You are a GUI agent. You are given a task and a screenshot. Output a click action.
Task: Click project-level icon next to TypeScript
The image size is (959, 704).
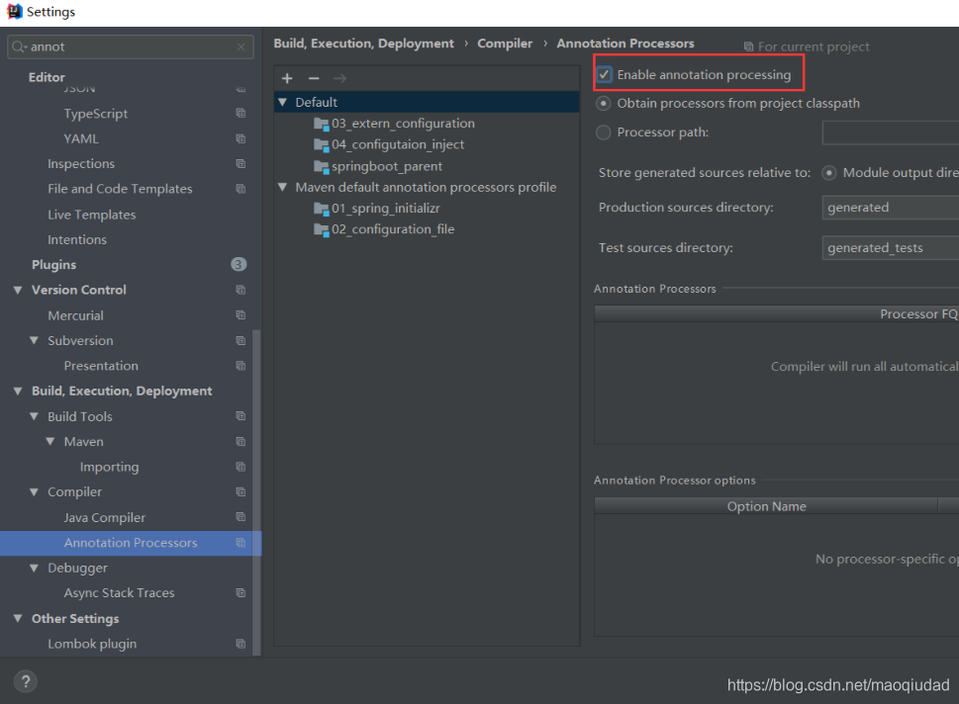click(240, 113)
